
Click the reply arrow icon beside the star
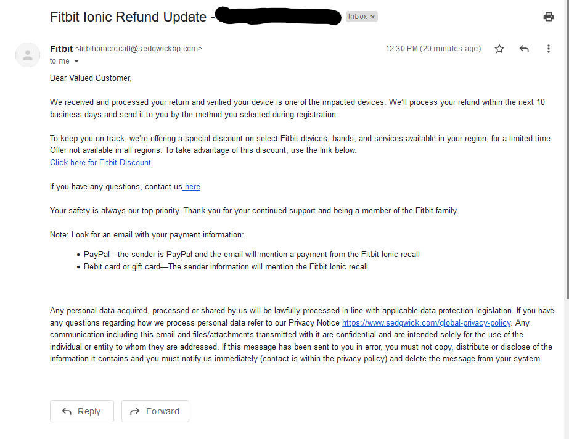click(x=524, y=49)
